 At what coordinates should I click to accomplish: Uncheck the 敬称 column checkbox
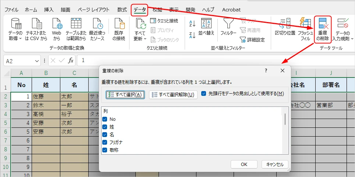pos(104,150)
